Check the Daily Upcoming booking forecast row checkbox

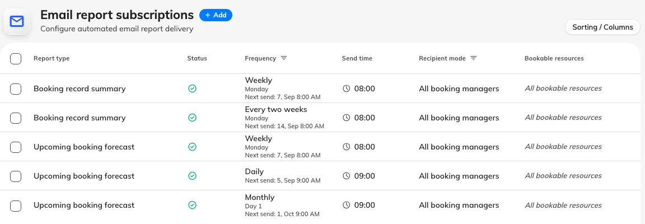tap(16, 176)
